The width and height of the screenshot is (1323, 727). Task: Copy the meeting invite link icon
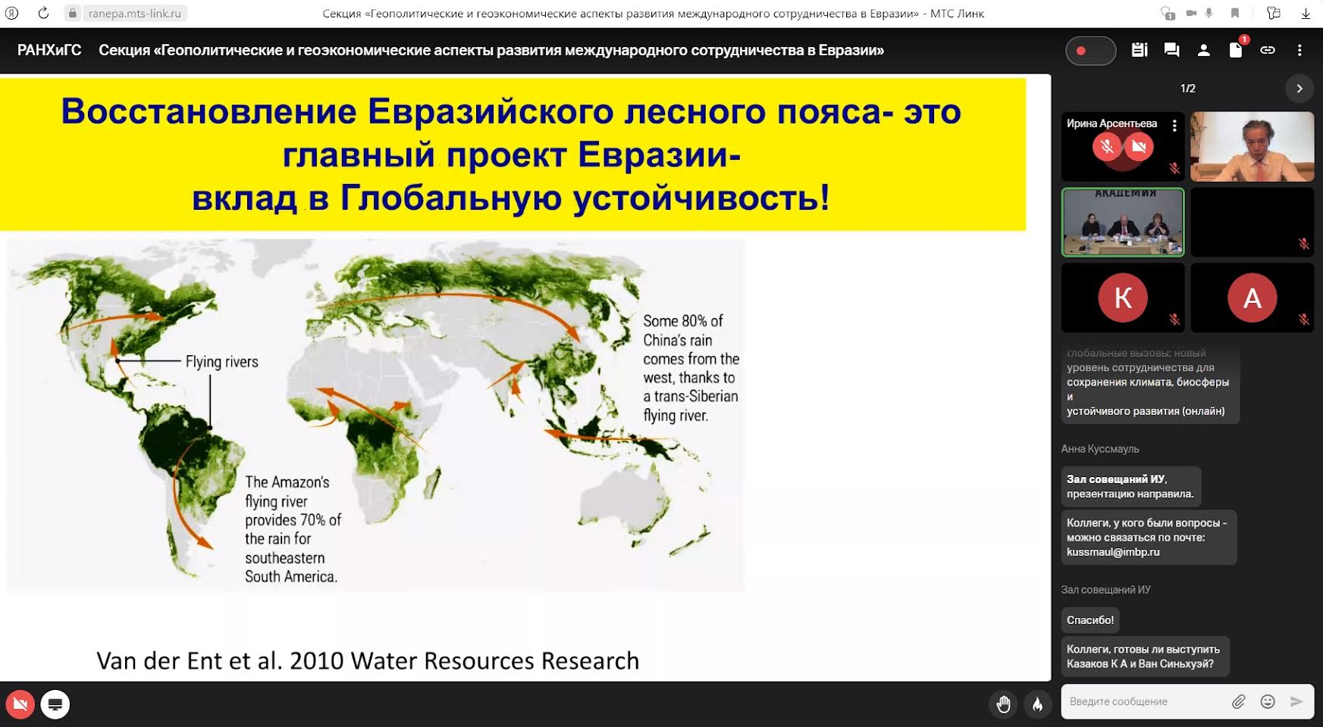pos(1268,50)
